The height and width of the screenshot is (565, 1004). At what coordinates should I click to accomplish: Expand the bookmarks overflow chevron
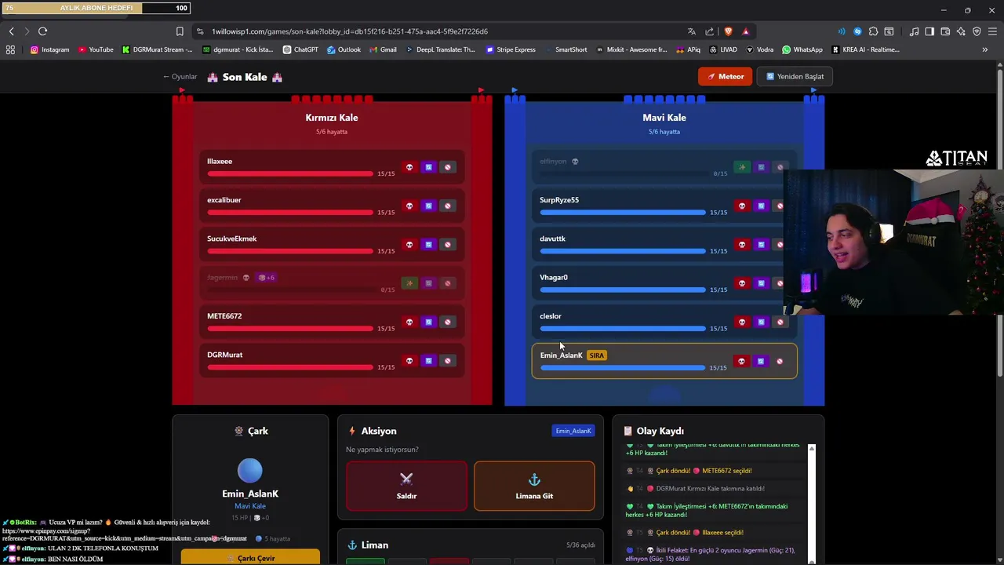984,49
